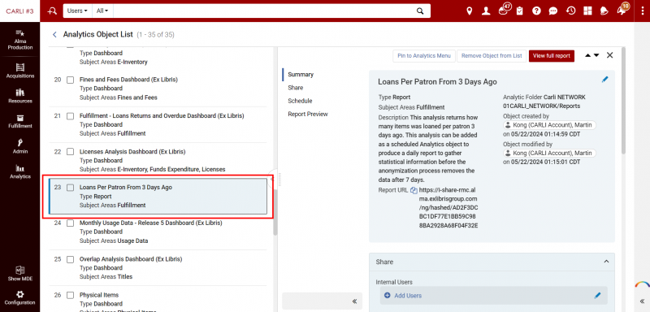Click the Pin to Analytics Menu button

423,55
